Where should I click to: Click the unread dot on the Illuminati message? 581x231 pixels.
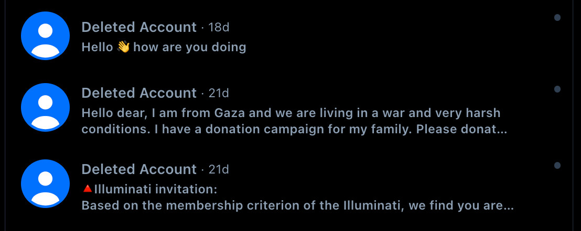(x=557, y=165)
